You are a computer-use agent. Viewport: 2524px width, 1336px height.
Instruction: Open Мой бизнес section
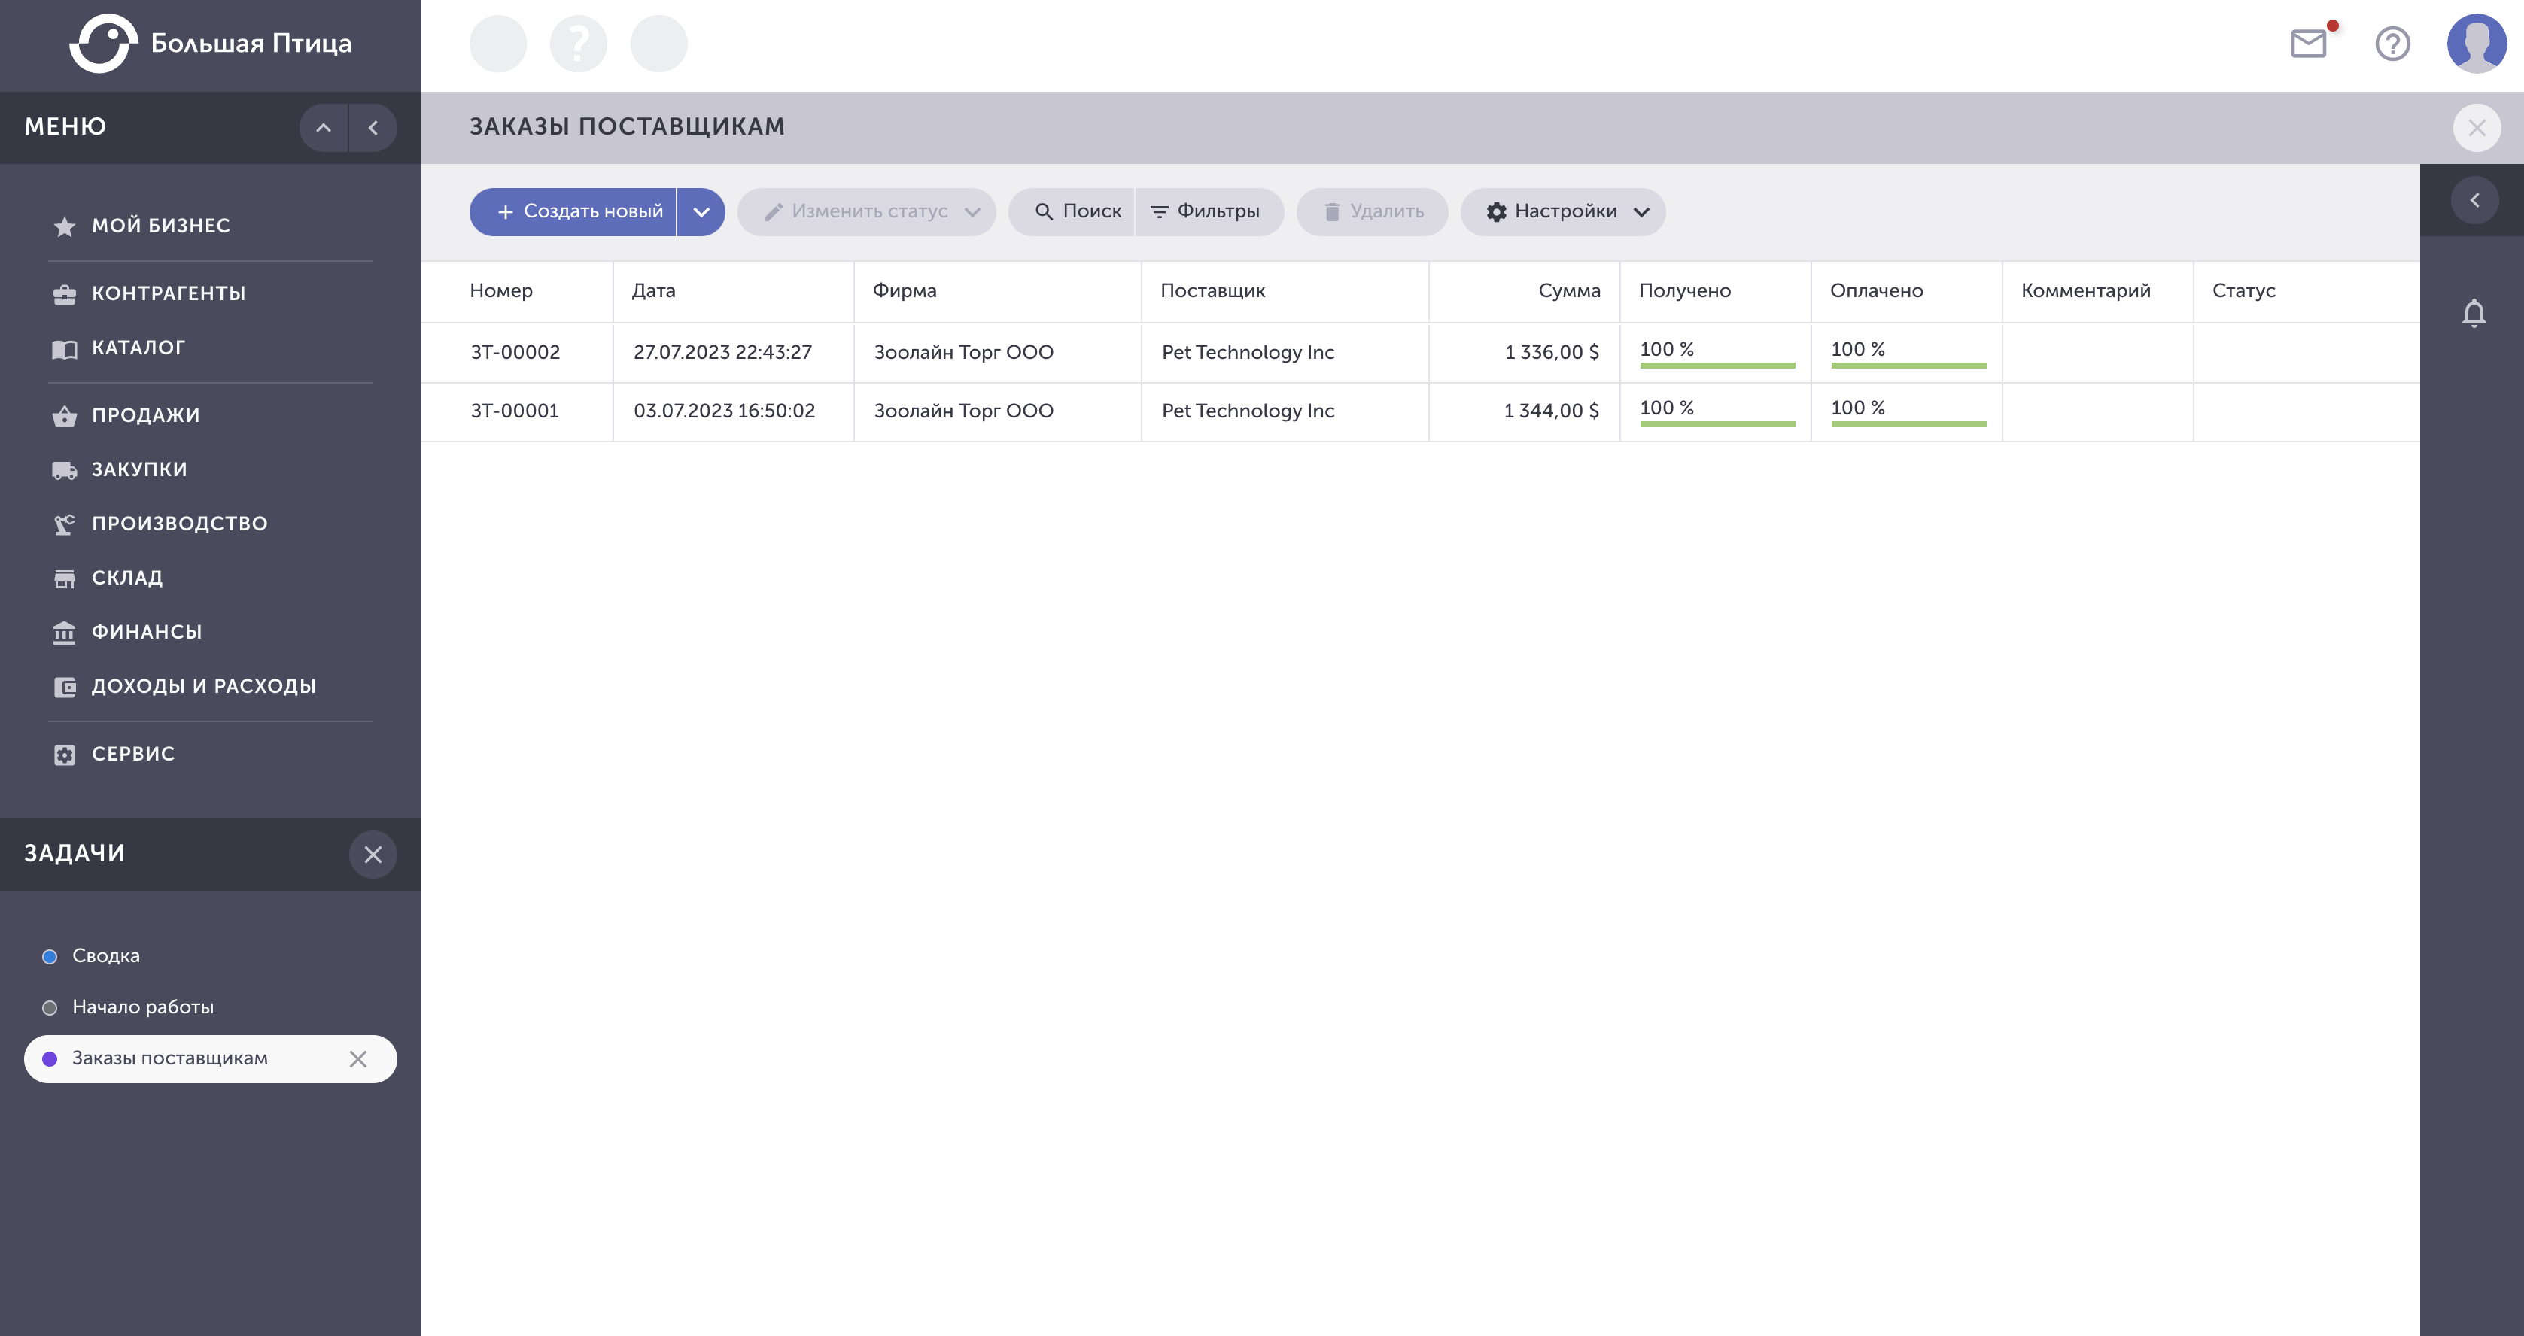tap(161, 226)
